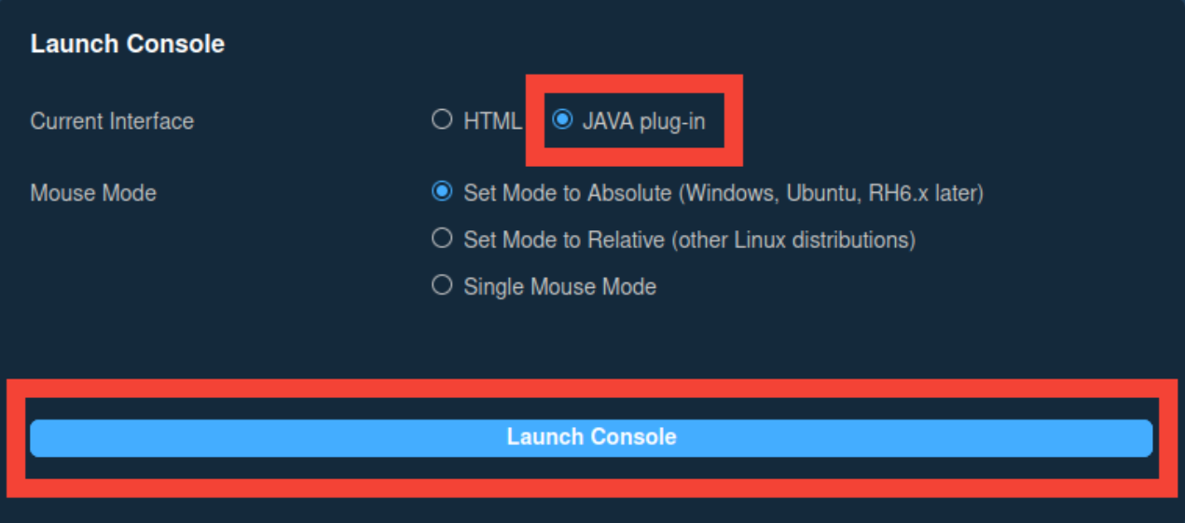Image resolution: width=1185 pixels, height=523 pixels.
Task: Click the "Set Mode to Absolute" label text
Action: click(567, 194)
